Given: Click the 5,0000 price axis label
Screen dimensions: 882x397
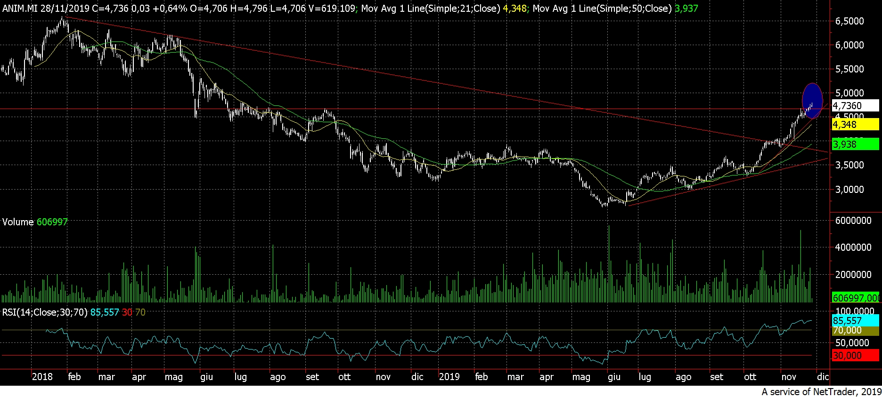Looking at the screenshot, I should pos(849,93).
